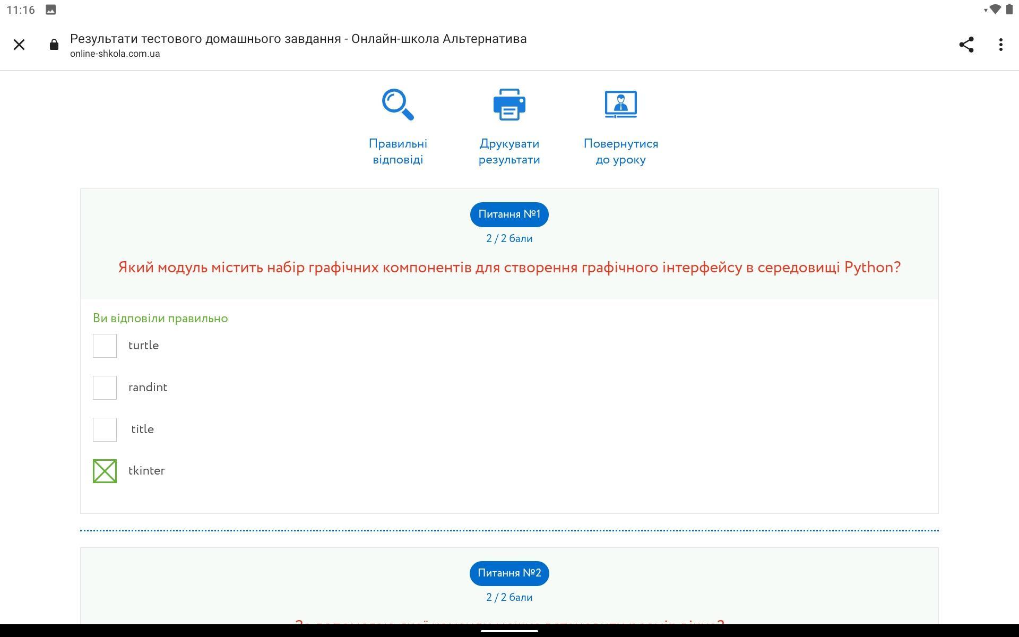Tap the page title in browser bar

click(x=298, y=39)
